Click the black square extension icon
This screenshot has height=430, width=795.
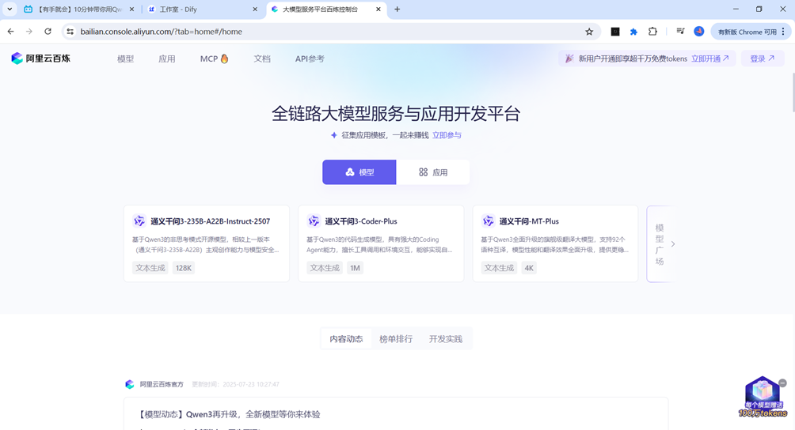pyautogui.click(x=615, y=32)
